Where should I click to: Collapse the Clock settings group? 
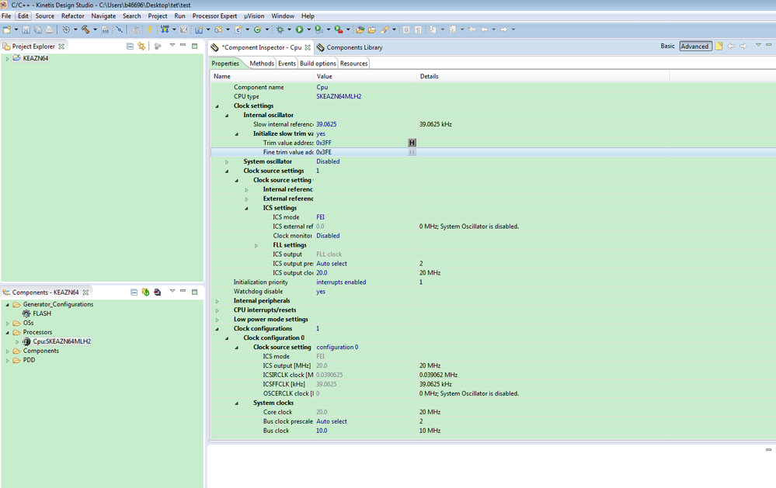coord(217,106)
